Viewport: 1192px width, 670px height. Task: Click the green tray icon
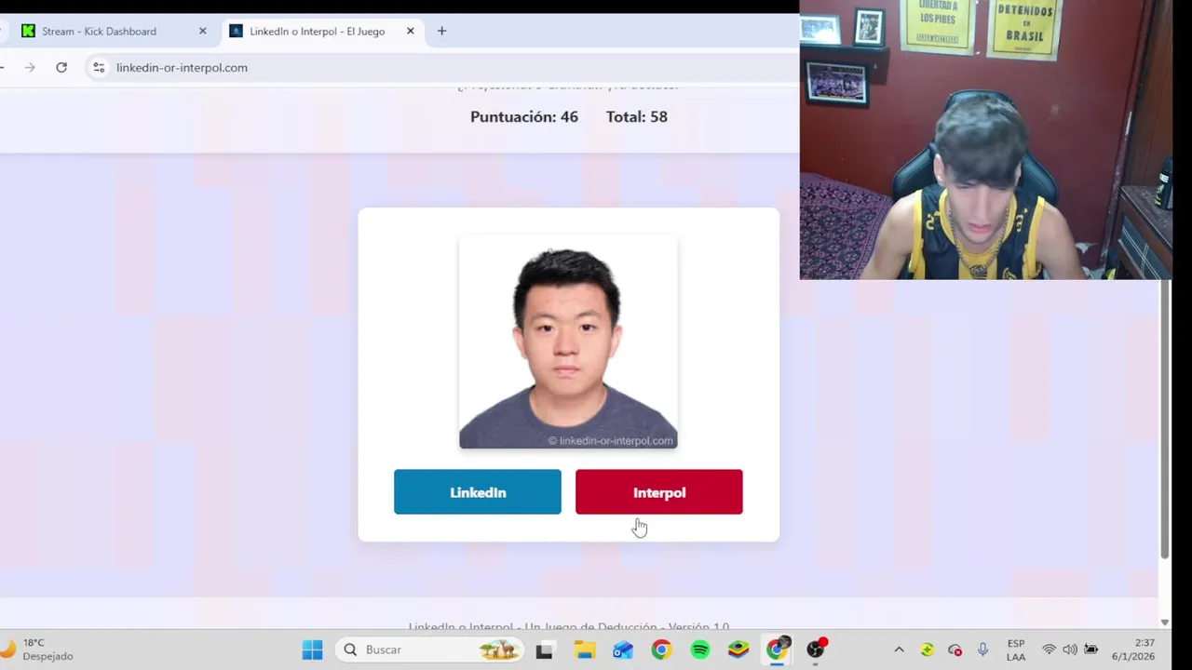coord(927,650)
